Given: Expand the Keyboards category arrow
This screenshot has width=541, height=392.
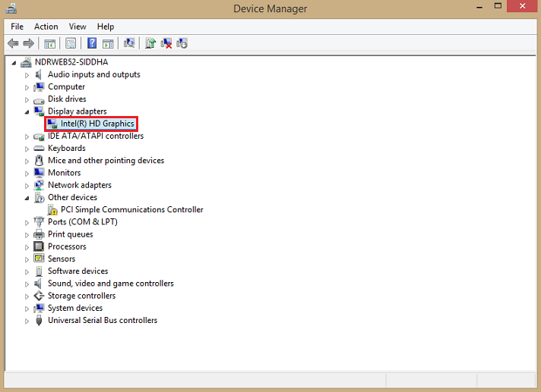Looking at the screenshot, I should (27, 149).
